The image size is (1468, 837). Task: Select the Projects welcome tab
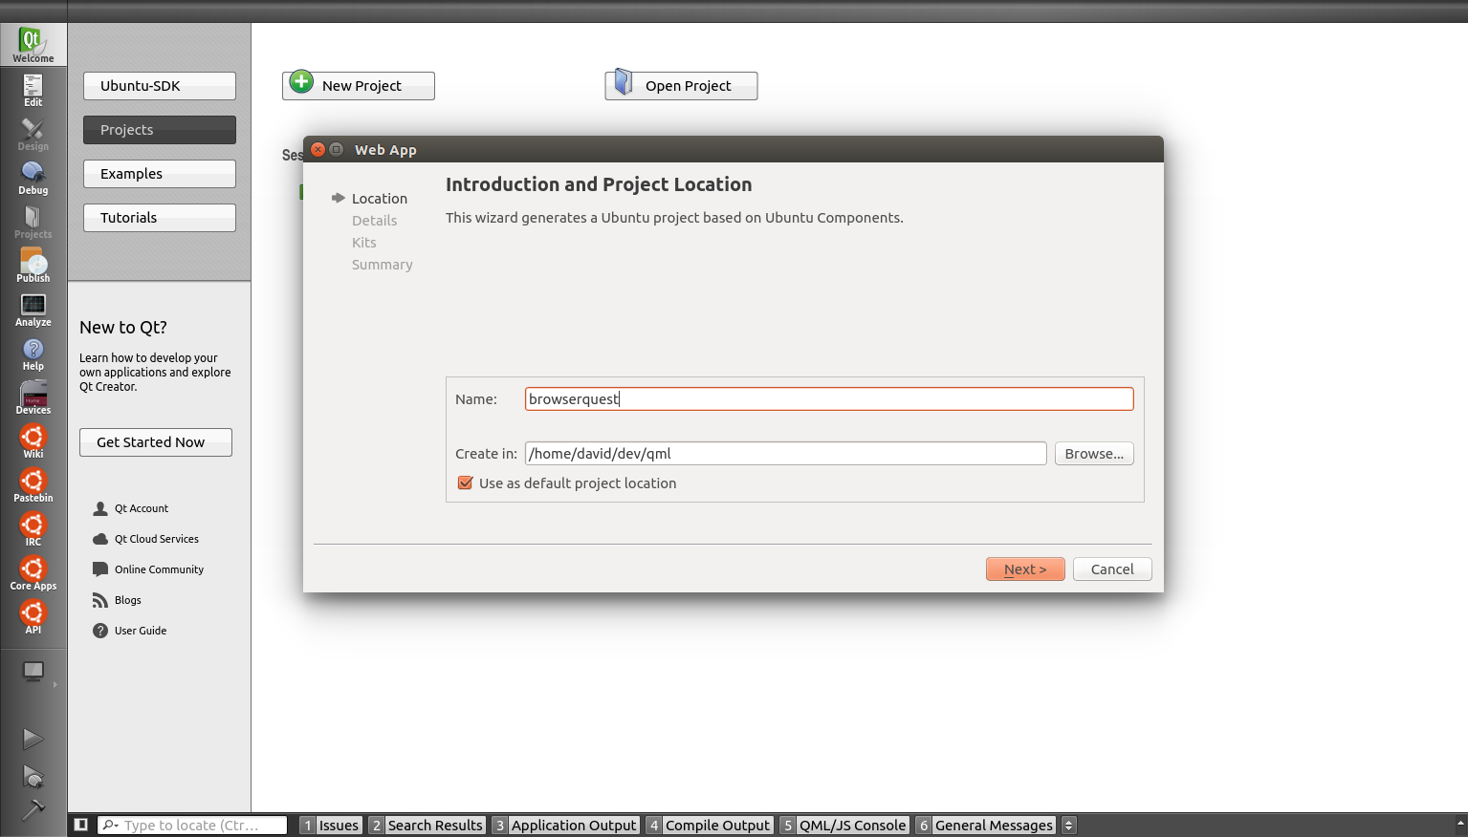(160, 130)
